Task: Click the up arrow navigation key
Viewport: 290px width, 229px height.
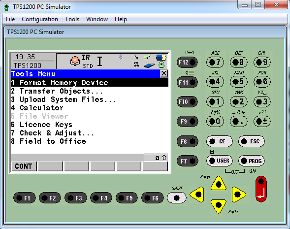Action: coord(219,184)
